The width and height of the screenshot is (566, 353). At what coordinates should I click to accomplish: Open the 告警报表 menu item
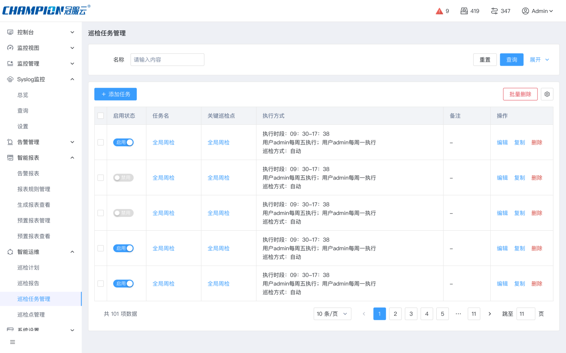click(x=28, y=173)
